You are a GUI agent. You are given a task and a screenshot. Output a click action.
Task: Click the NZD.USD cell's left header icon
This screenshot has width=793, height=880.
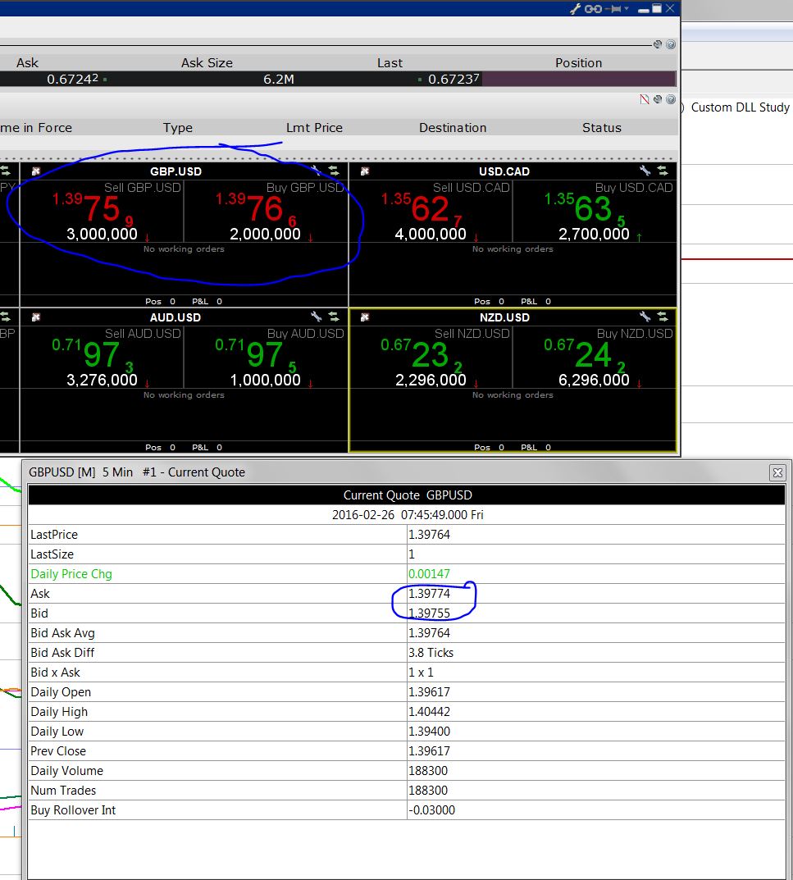point(365,317)
